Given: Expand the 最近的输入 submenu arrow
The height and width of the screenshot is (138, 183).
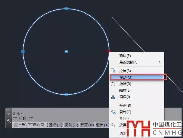Looking at the screenshot, I should 160,62.
